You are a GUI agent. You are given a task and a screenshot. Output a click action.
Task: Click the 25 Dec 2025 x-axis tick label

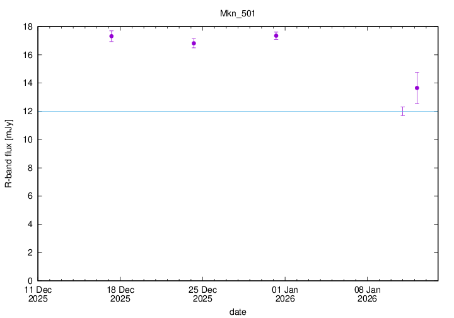(202, 294)
